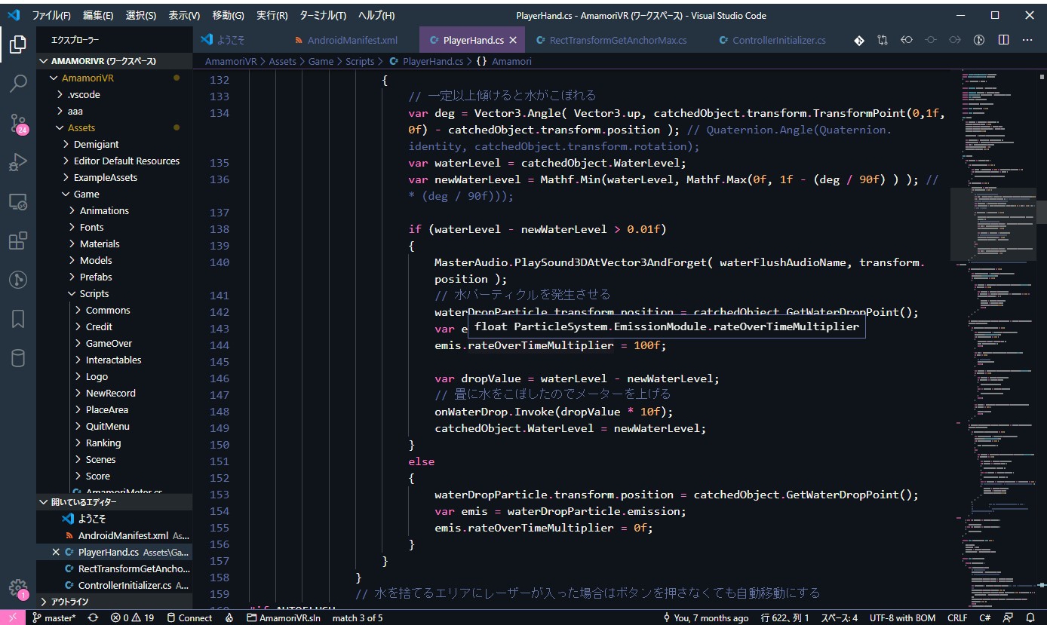Image resolution: width=1047 pixels, height=625 pixels.
Task: Click the スペース: 4 indentation setting
Action: tap(839, 617)
